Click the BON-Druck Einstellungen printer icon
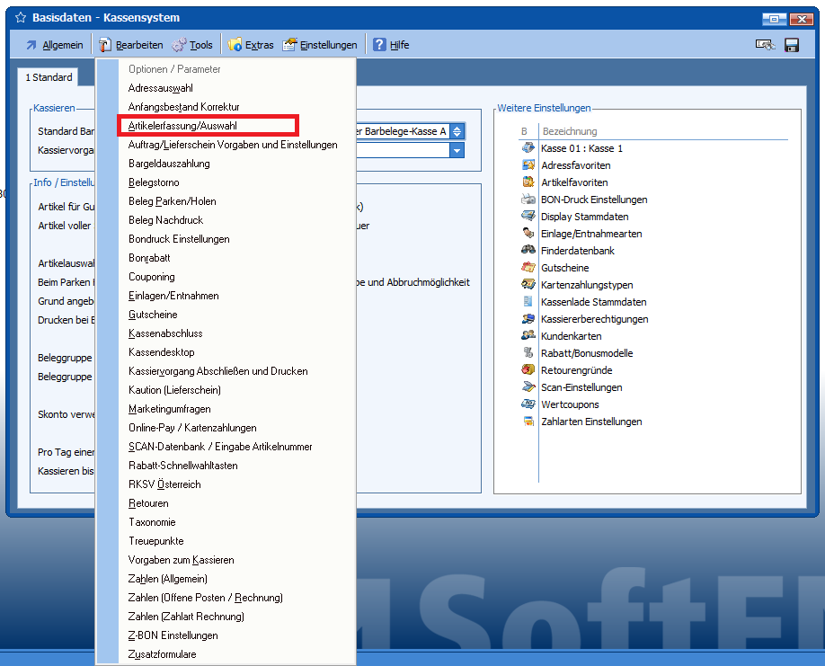The height and width of the screenshot is (666, 825). [528, 200]
